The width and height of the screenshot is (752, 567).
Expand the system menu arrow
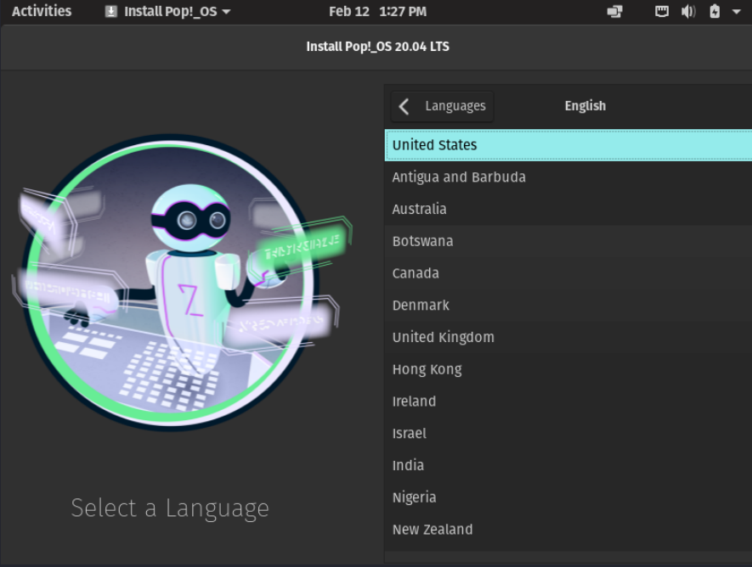[x=737, y=12]
